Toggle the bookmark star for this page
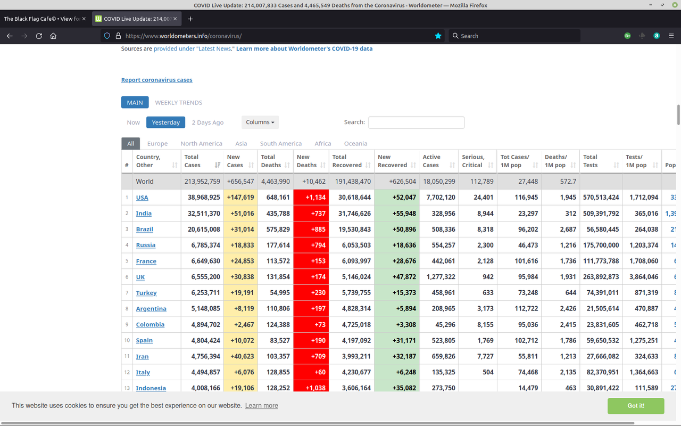This screenshot has width=681, height=426. click(x=438, y=36)
